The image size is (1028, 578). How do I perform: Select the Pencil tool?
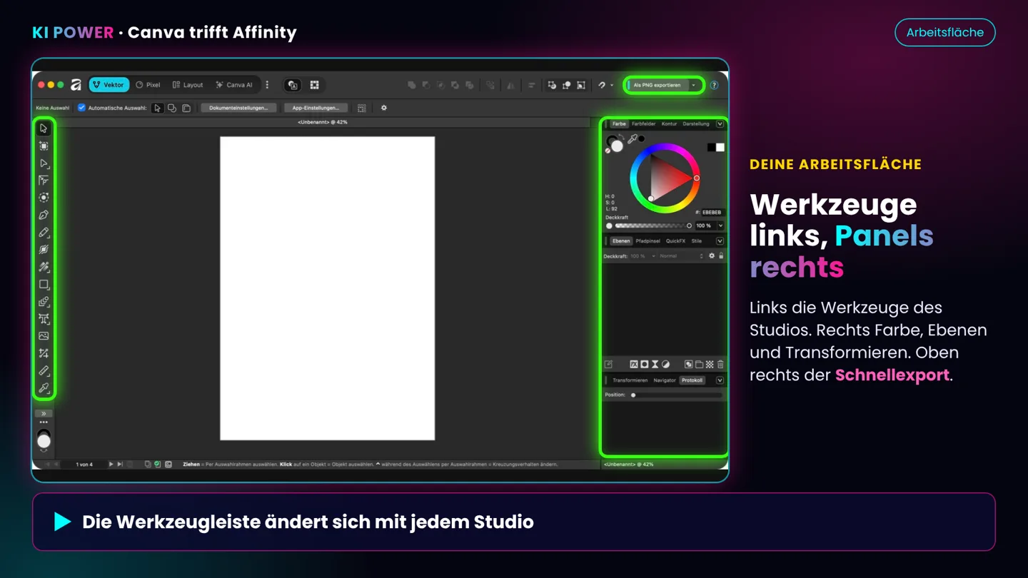[44, 232]
